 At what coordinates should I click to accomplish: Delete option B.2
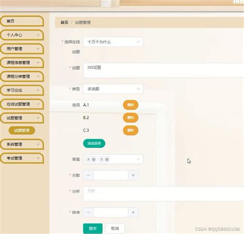tap(131, 118)
